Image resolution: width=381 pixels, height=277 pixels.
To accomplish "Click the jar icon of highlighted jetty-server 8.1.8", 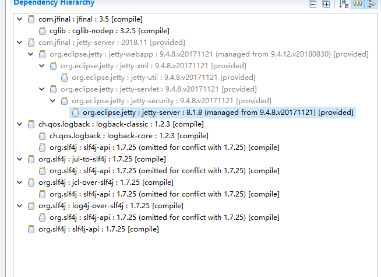I will 76,113.
